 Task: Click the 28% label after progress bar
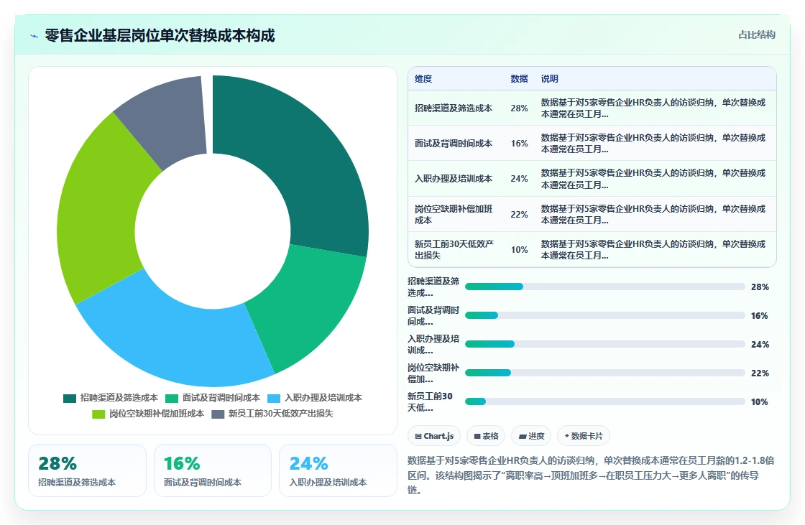click(x=760, y=287)
